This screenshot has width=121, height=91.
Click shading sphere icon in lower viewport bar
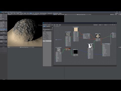(x=21, y=47)
